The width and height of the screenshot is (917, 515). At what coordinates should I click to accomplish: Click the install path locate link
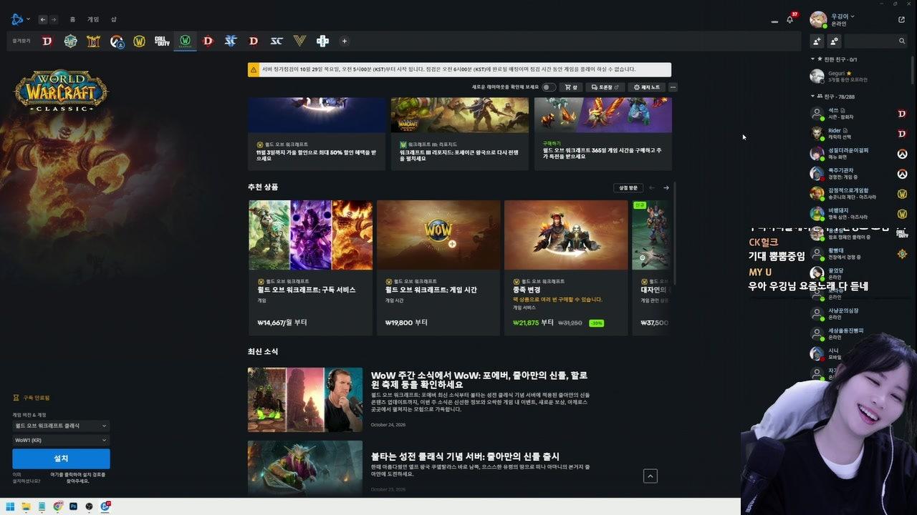(x=78, y=478)
